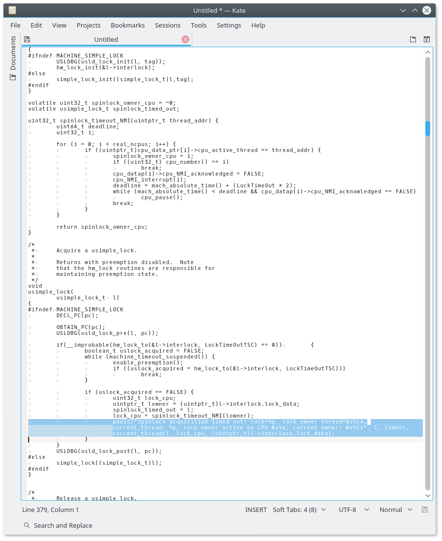
Task: Click the save icon on the Untitled tab
Action: pos(27,39)
